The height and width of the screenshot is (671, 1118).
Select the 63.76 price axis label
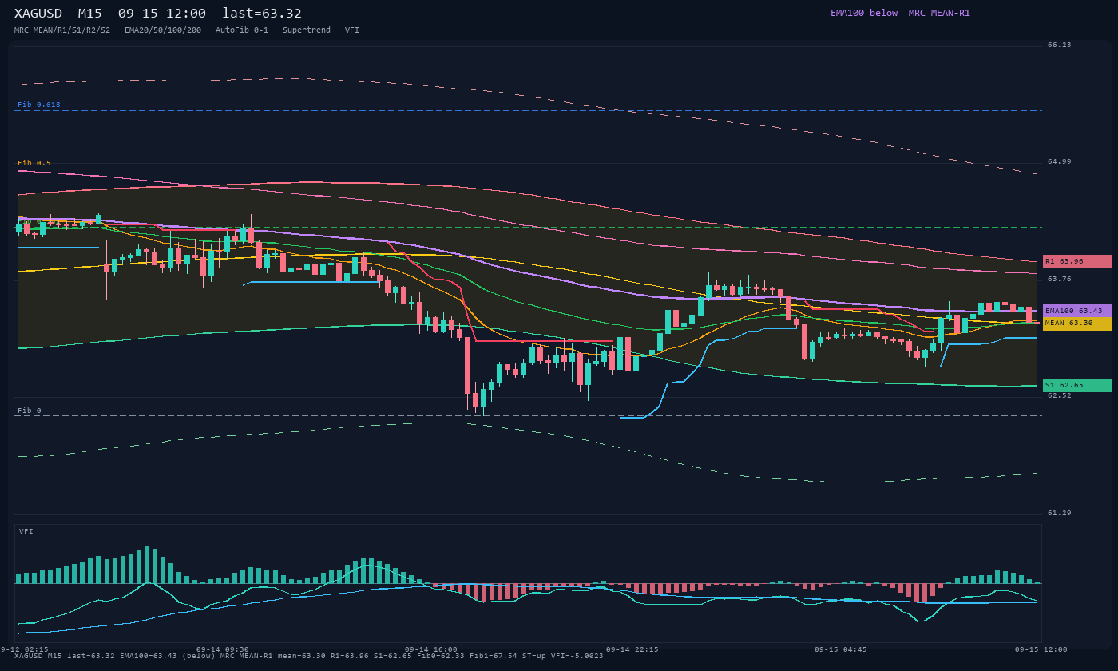[1060, 279]
